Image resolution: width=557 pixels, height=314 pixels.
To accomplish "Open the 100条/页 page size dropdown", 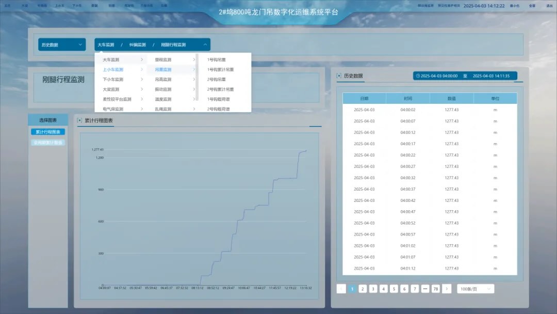I will coord(476,289).
